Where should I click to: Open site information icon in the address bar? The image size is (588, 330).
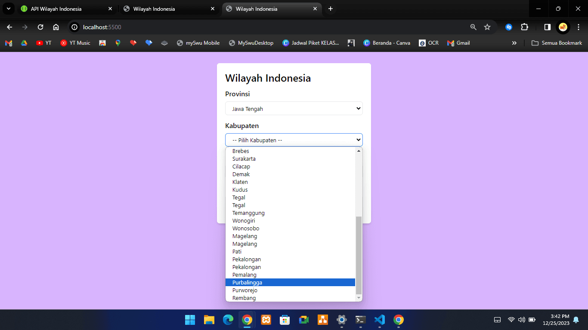coord(75,27)
